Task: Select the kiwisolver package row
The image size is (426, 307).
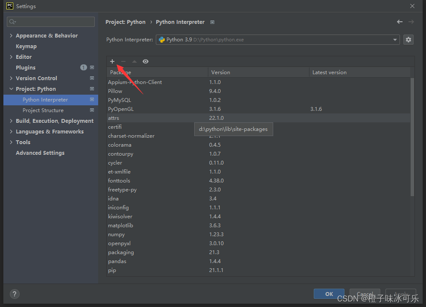Action: tap(258, 216)
